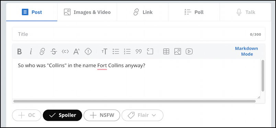Apply strikethrough formatting
This screenshot has height=128, width=276.
[54, 51]
